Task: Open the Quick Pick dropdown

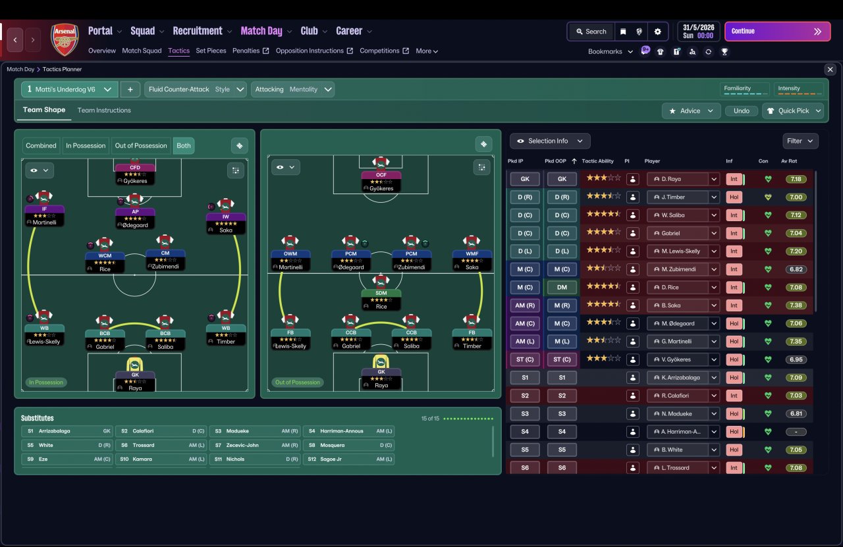Action: tap(793, 111)
